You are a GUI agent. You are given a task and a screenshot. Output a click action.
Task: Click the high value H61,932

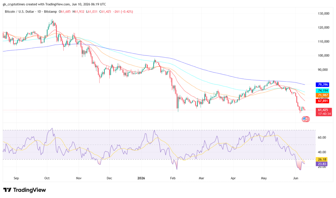78,11
